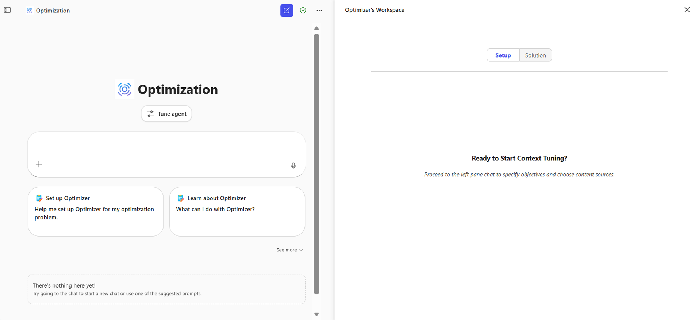The width and height of the screenshot is (699, 320).
Task: Open the more options ellipsis menu
Action: 319,11
